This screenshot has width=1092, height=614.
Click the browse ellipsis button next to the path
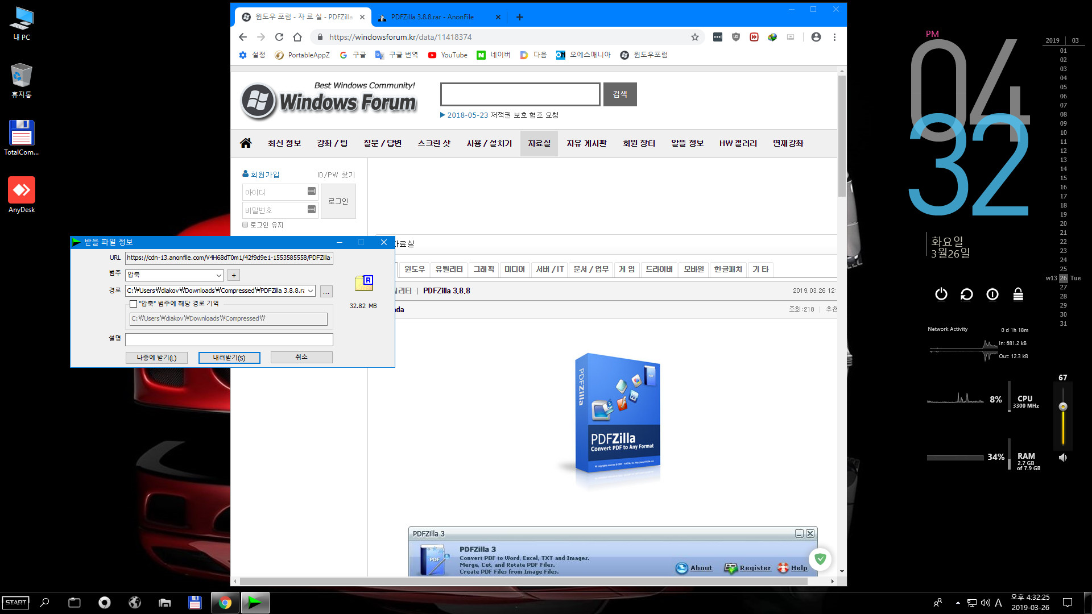(x=326, y=291)
